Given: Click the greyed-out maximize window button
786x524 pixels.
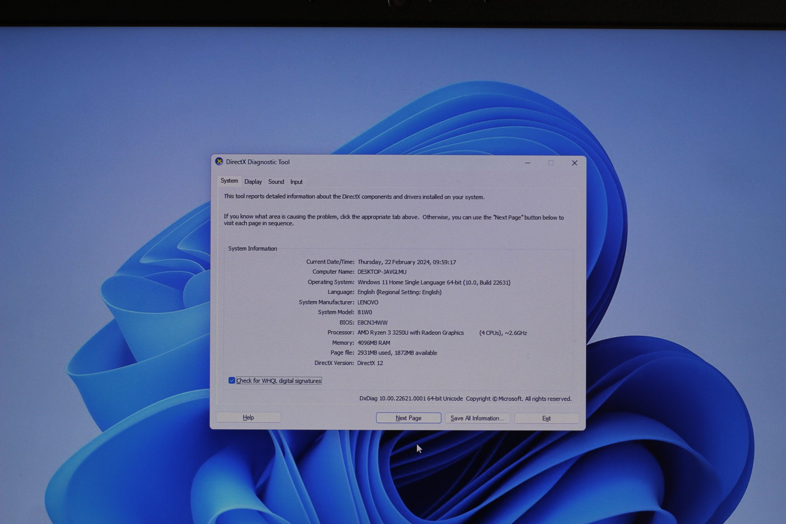Looking at the screenshot, I should point(551,163).
